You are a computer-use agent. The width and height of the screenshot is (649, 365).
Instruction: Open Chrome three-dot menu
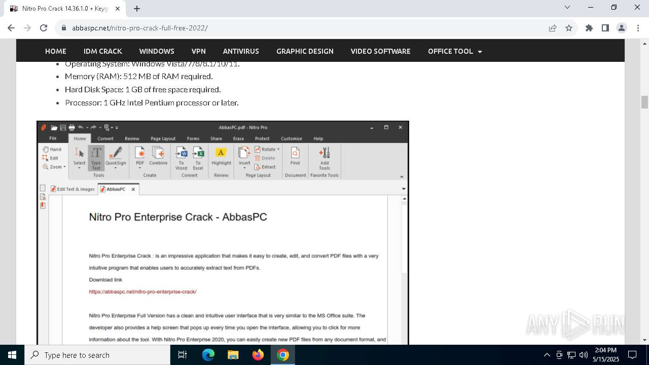click(x=638, y=28)
